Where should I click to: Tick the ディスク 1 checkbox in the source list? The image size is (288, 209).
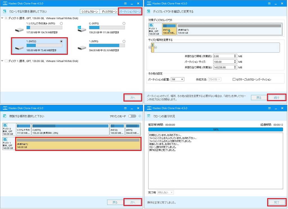(6, 61)
